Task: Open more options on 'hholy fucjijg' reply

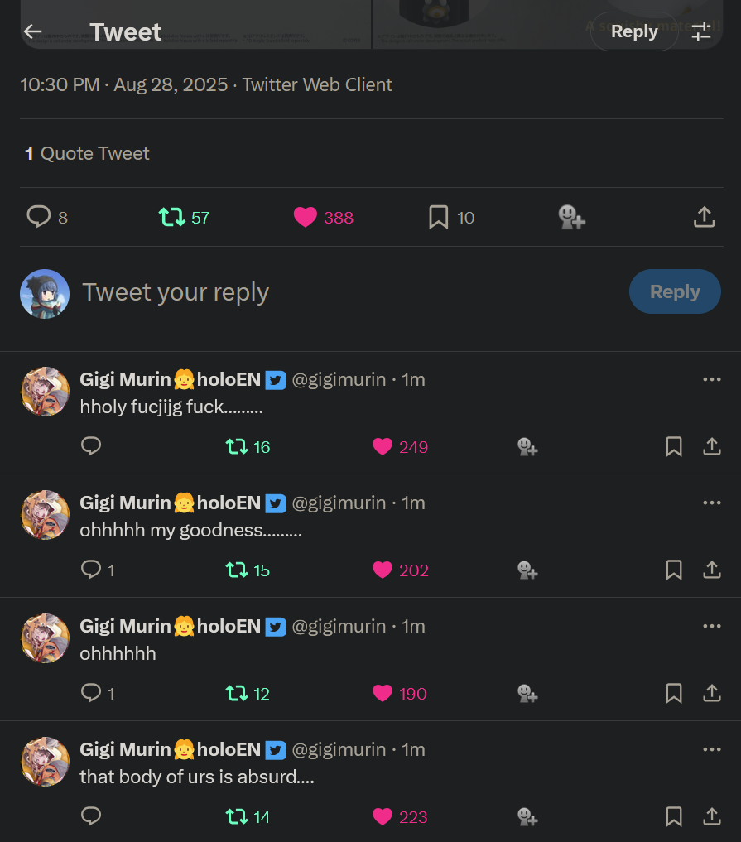Action: [711, 379]
